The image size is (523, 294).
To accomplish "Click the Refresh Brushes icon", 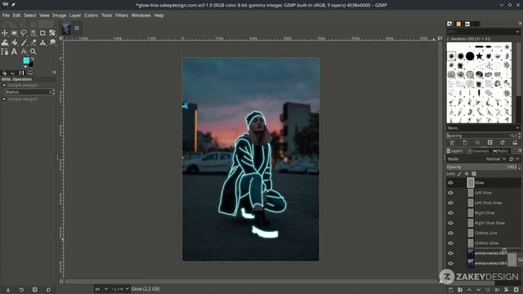I will tap(503, 143).
